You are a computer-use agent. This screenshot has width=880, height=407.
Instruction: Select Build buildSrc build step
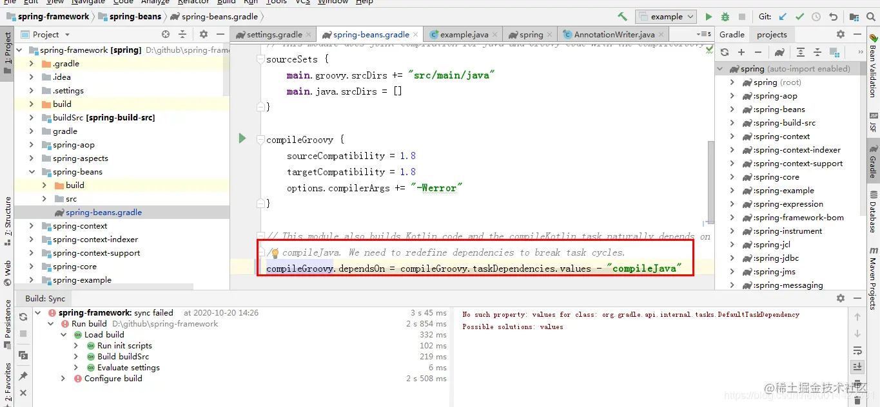click(123, 357)
